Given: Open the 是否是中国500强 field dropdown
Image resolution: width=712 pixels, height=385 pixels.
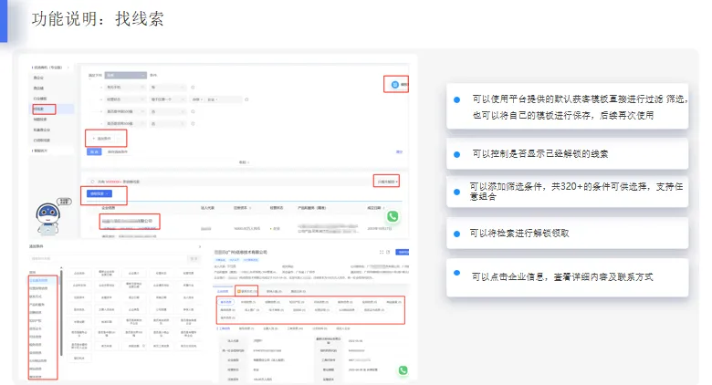Looking at the screenshot, I should pyautogui.click(x=125, y=111).
